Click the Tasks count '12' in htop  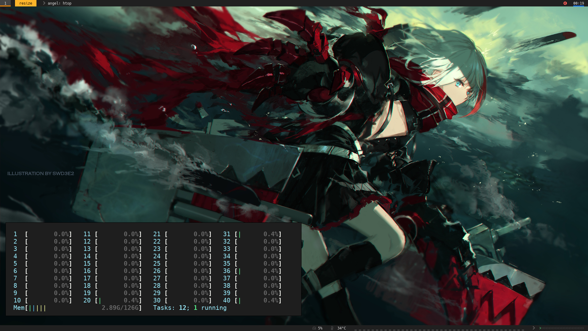183,308
